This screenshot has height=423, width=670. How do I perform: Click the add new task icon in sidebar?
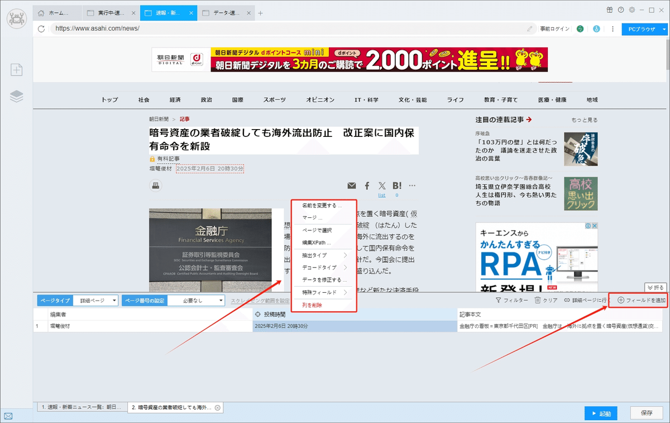tap(17, 70)
